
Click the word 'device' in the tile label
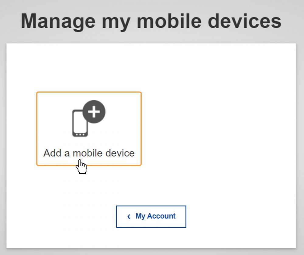coord(120,153)
